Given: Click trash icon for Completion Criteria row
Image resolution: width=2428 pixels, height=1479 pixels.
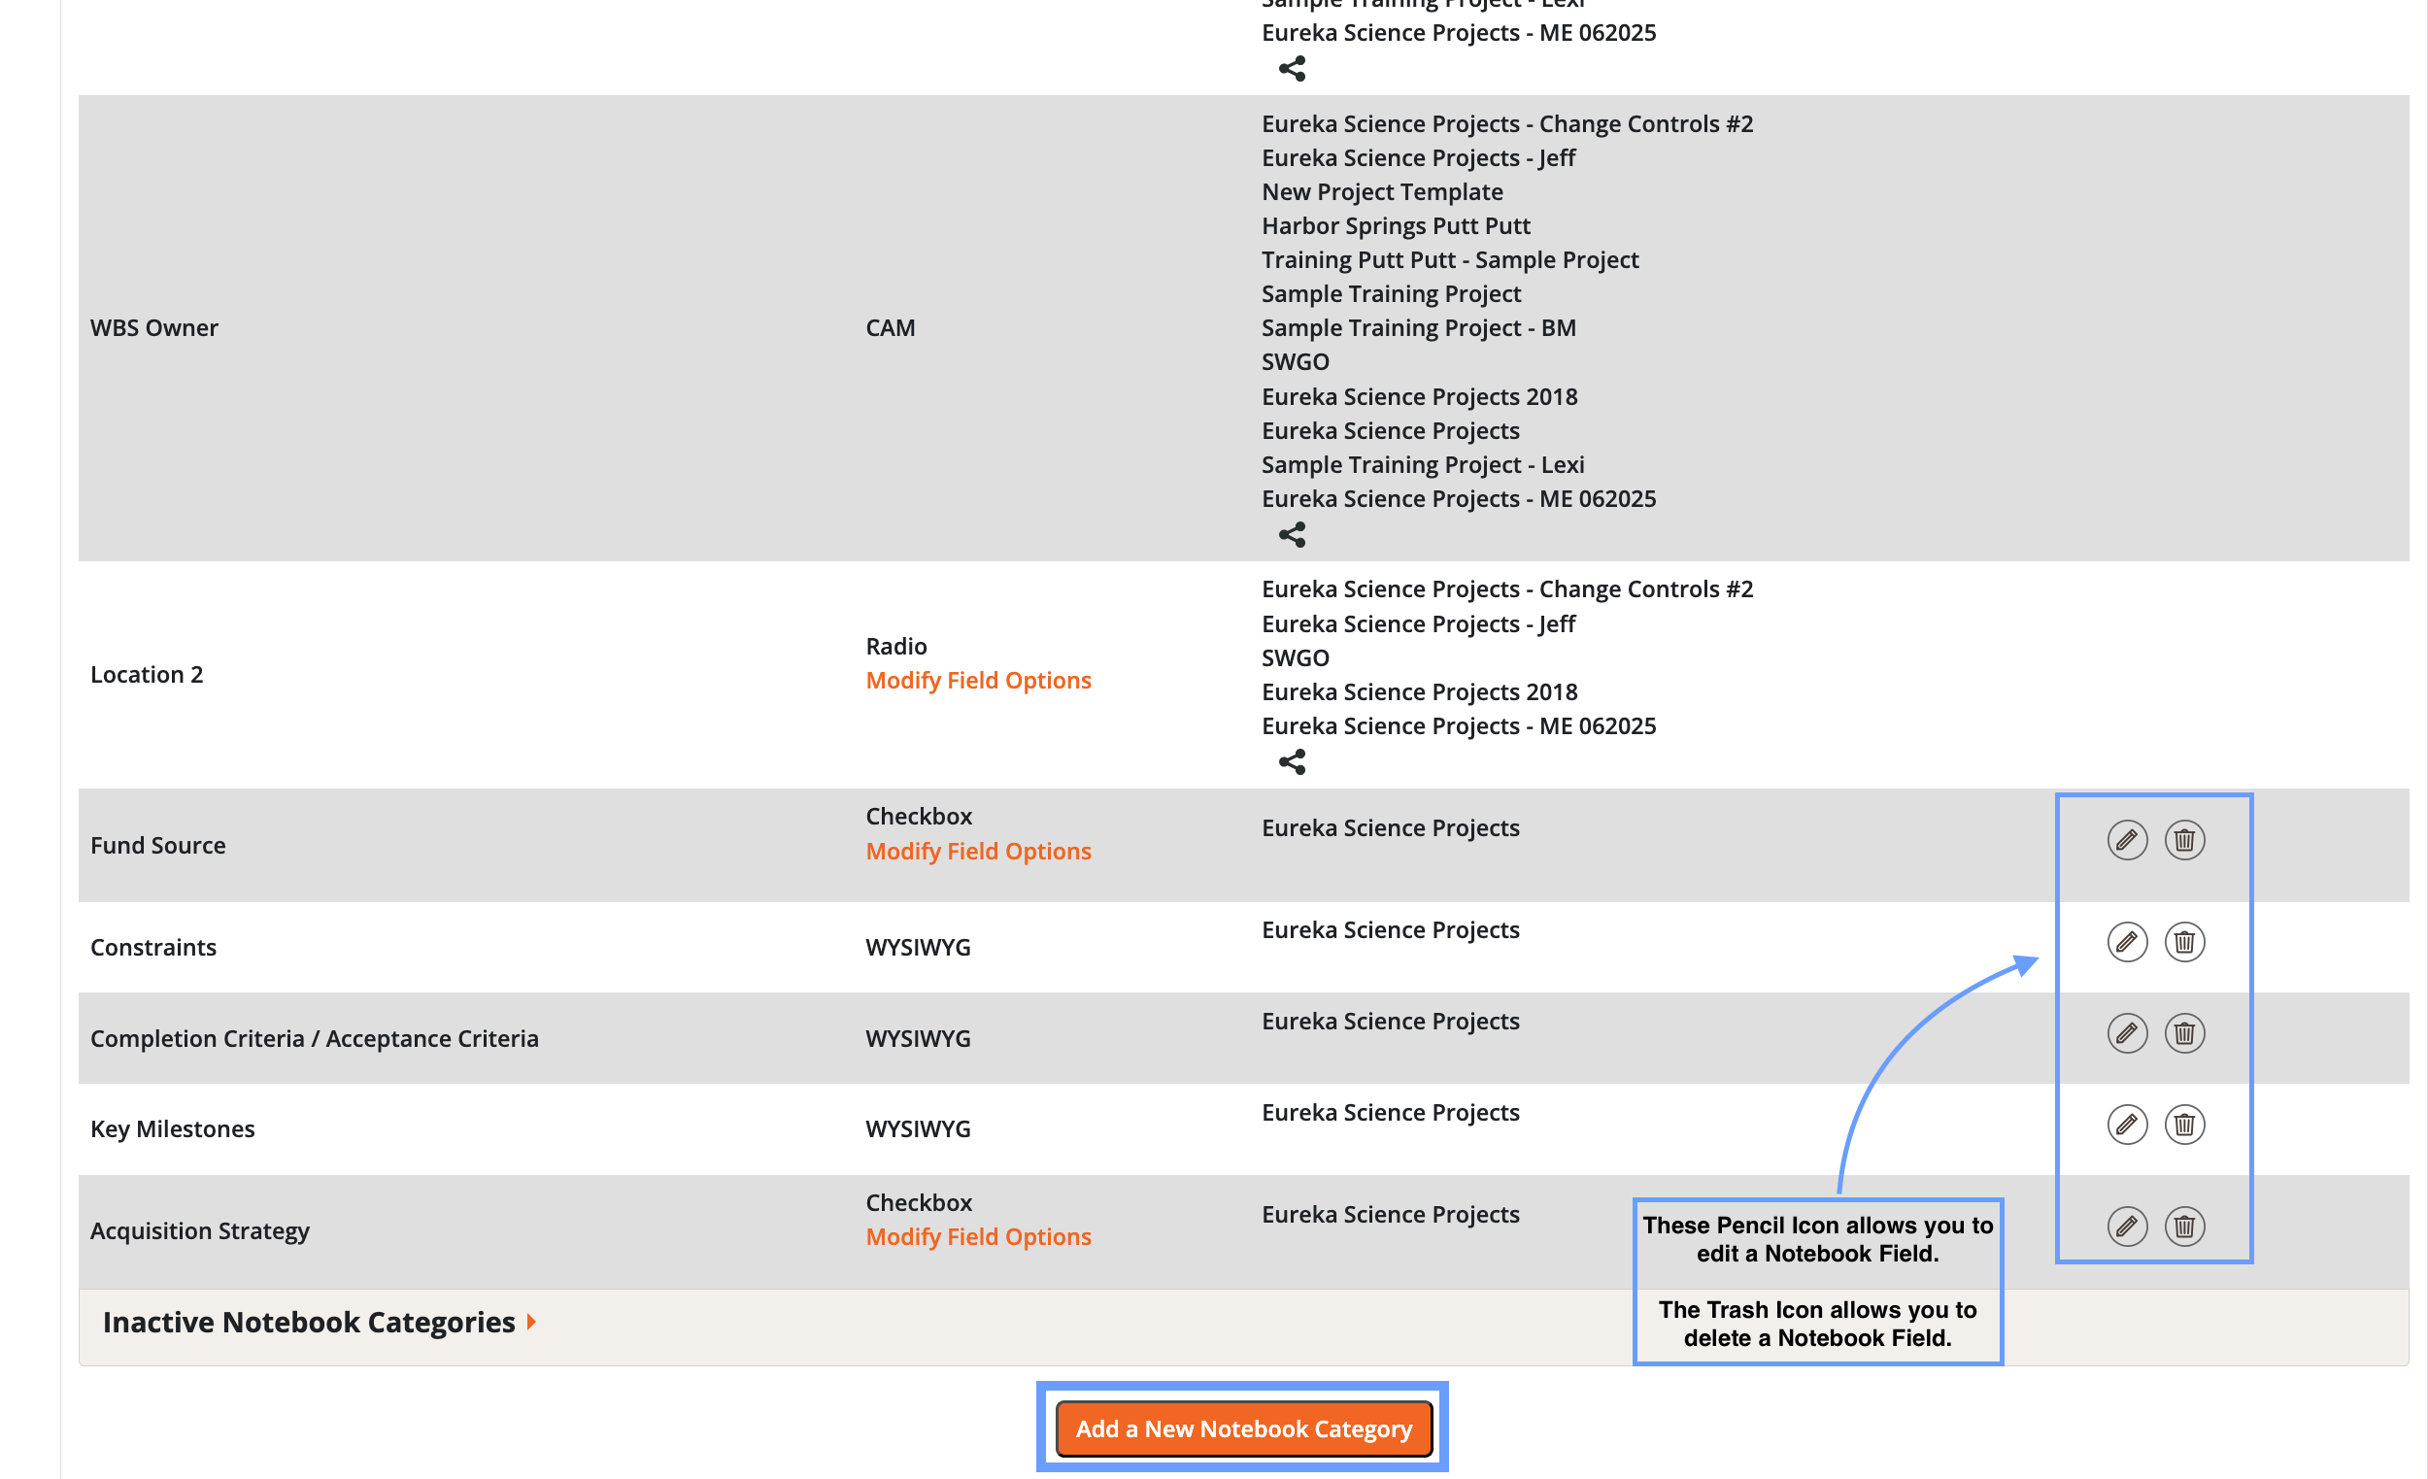Looking at the screenshot, I should coord(2183,1032).
